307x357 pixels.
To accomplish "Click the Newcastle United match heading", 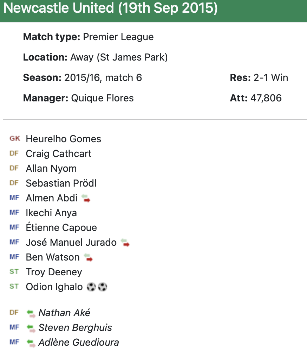I will coord(110,8).
